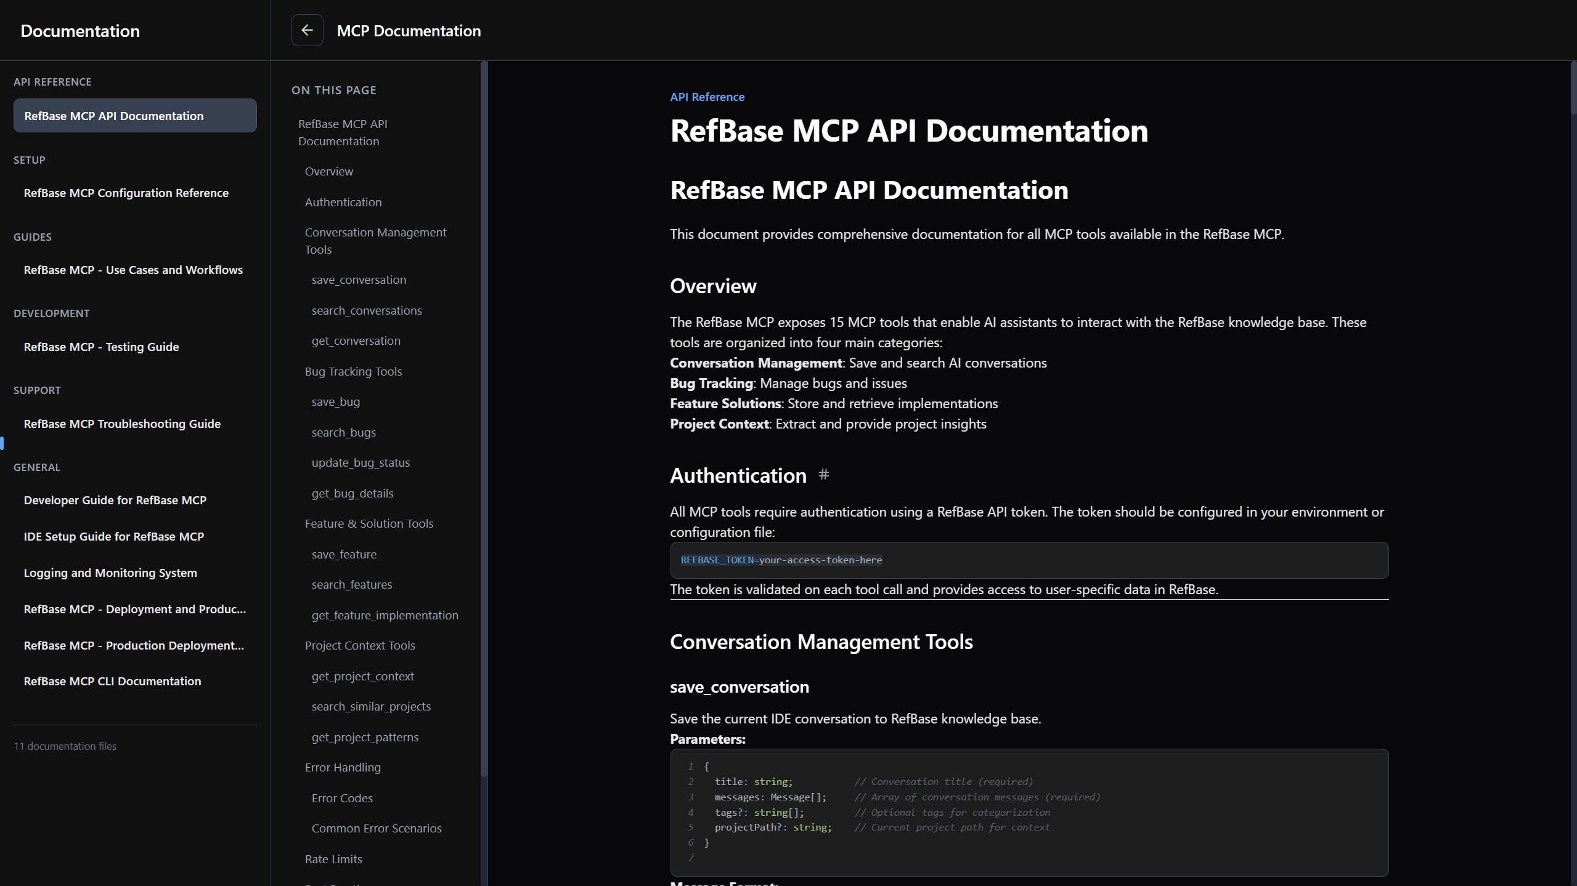The image size is (1577, 886).
Task: Open RefBase MCP Configuration Reference page
Action: tap(126, 193)
